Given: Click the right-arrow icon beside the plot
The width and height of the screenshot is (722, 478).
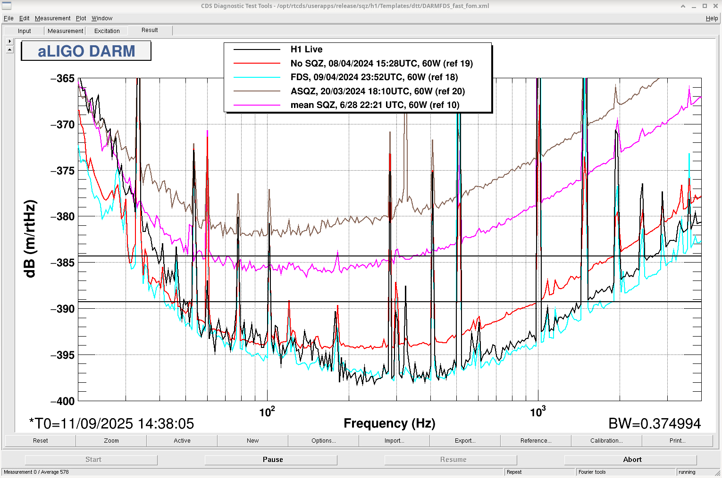Looking at the screenshot, I should click(9, 41).
